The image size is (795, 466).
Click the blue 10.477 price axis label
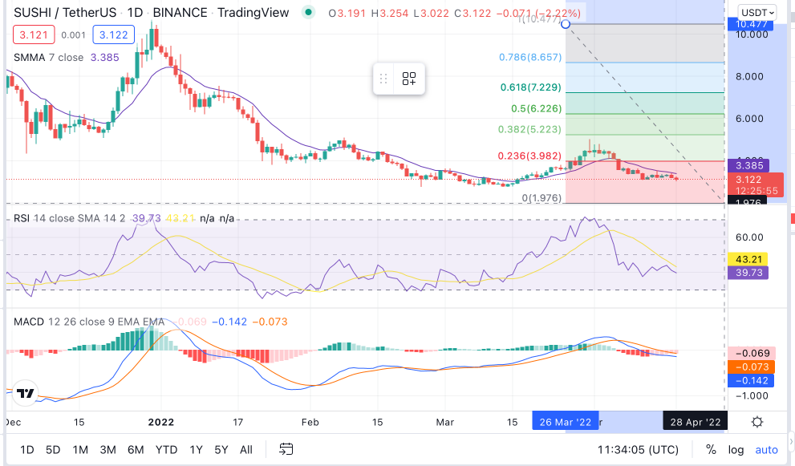[x=751, y=24]
